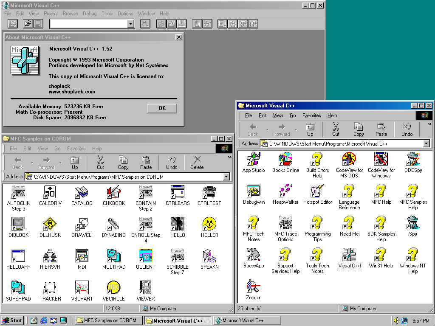435x326 pixels.
Task: Open the DebugWin shortcut
Action: pyautogui.click(x=254, y=191)
